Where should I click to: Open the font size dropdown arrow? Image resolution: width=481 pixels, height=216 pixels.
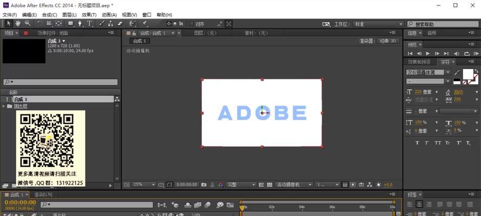(x=437, y=92)
